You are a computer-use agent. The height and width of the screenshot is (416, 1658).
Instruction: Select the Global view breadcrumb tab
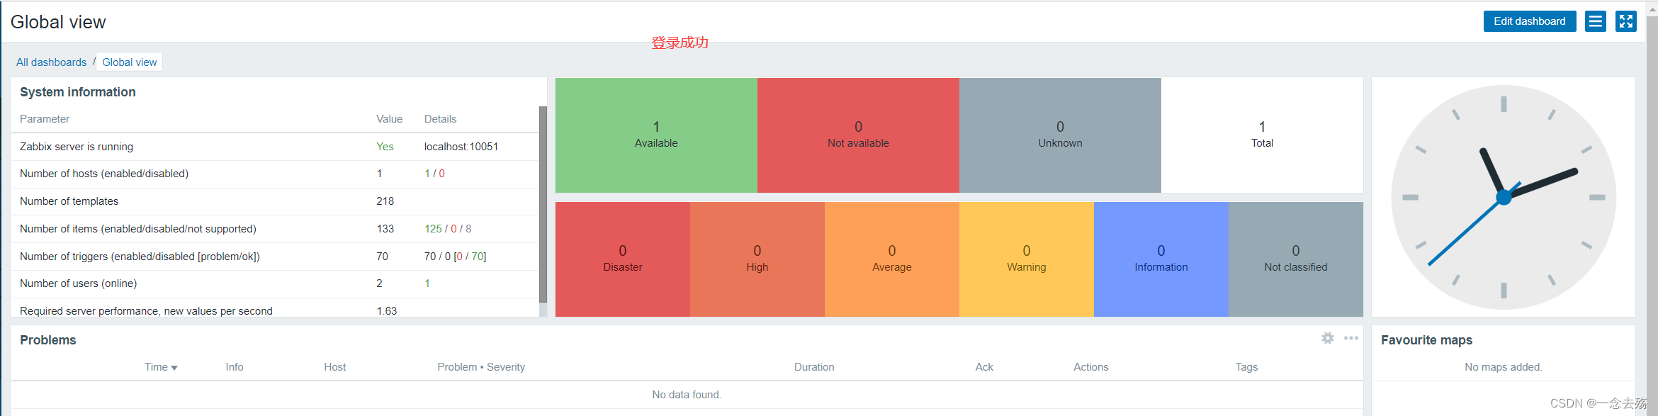(x=130, y=62)
